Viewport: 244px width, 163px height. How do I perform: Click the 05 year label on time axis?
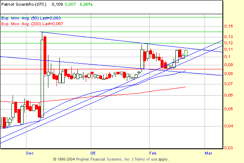click(x=93, y=153)
